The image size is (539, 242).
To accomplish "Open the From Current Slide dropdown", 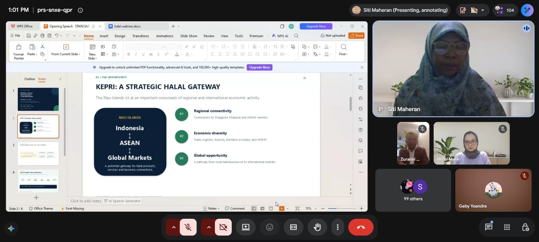I will (x=66, y=54).
